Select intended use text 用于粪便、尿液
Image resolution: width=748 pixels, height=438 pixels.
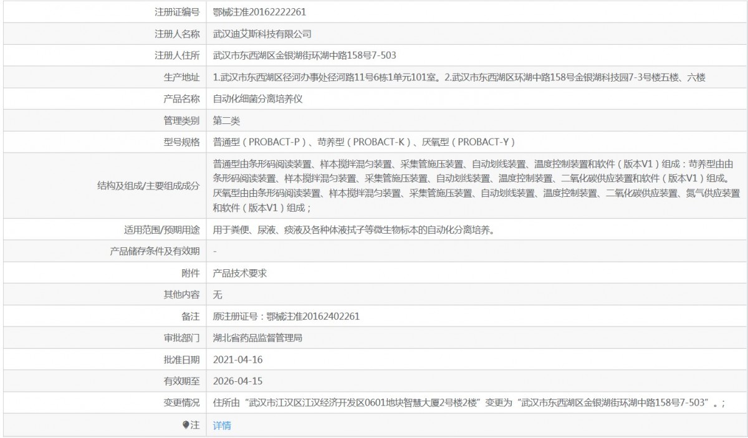(x=354, y=229)
